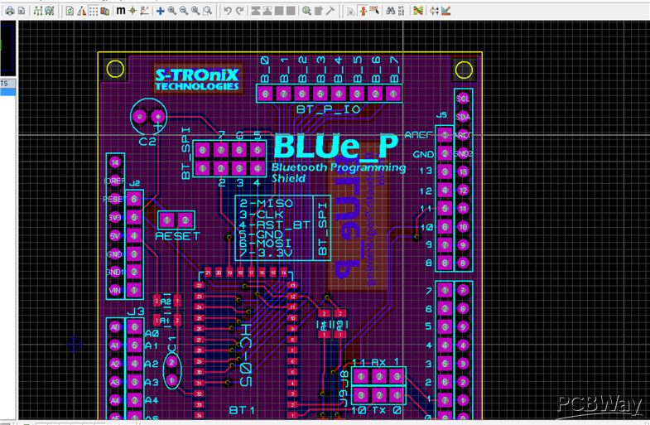Screen dimensions: 650x425
Task: Open the layer colours settings icon
Action: click(105, 11)
